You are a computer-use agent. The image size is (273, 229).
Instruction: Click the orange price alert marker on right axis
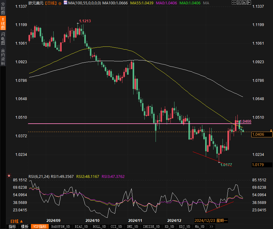tap(271, 130)
